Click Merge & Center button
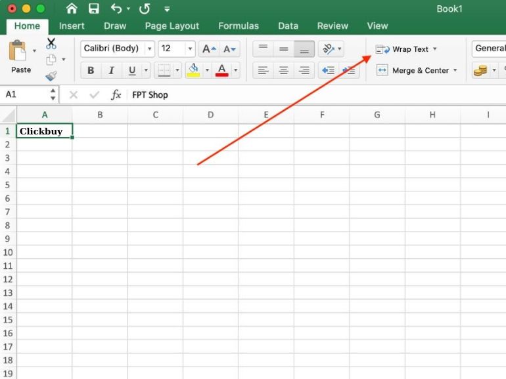This screenshot has width=506, height=379. click(413, 70)
